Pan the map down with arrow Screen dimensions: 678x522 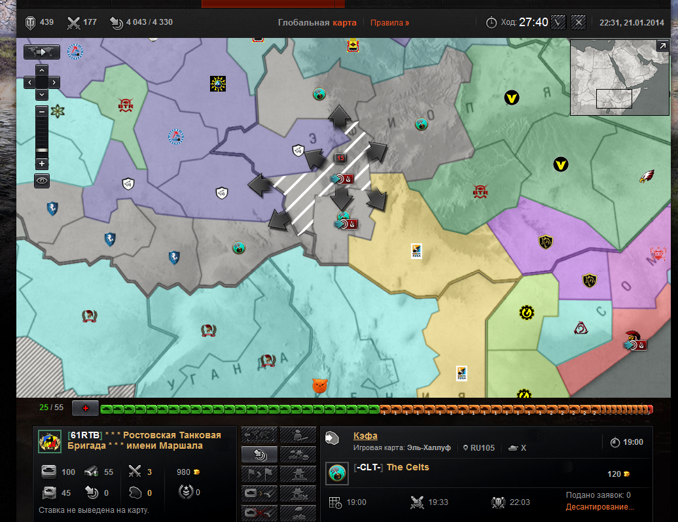41,94
